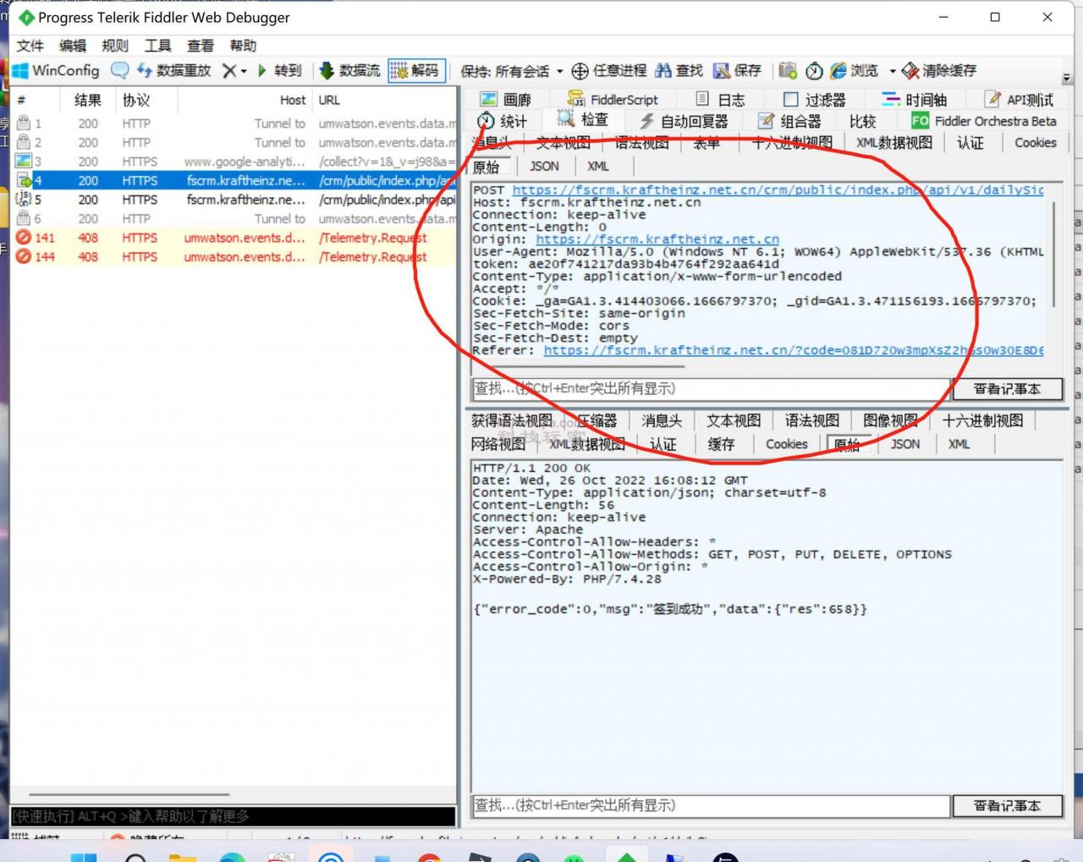Image resolution: width=1083 pixels, height=862 pixels.
Task: Open the 规则 menu
Action: pyautogui.click(x=115, y=46)
